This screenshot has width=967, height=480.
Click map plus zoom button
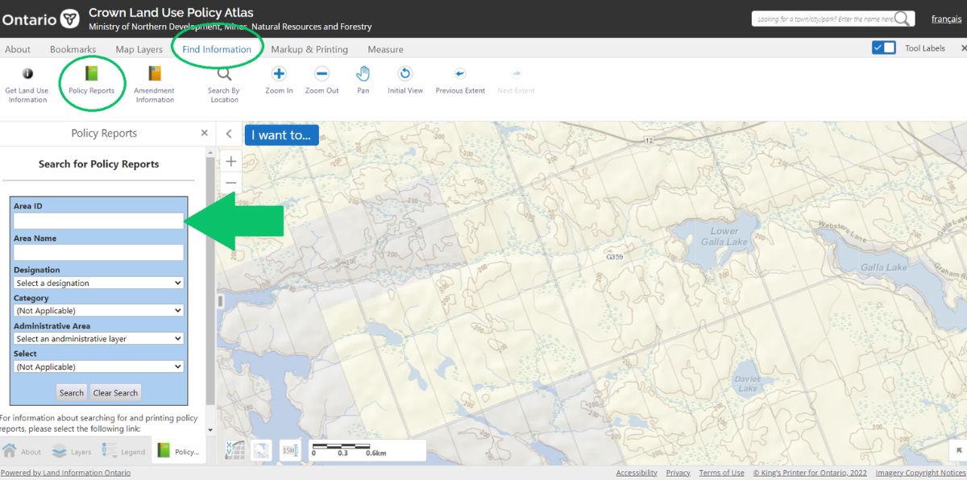click(230, 161)
